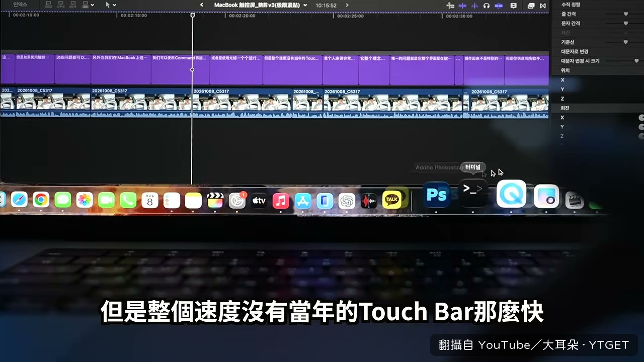Image resolution: width=644 pixels, height=362 pixels.
Task: Click the 00:02:15:00 ruler timecode
Action: [x=135, y=16]
